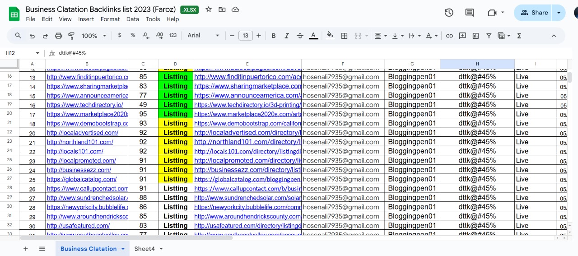
Task: Click the Functions sigma icon
Action: click(x=519, y=36)
